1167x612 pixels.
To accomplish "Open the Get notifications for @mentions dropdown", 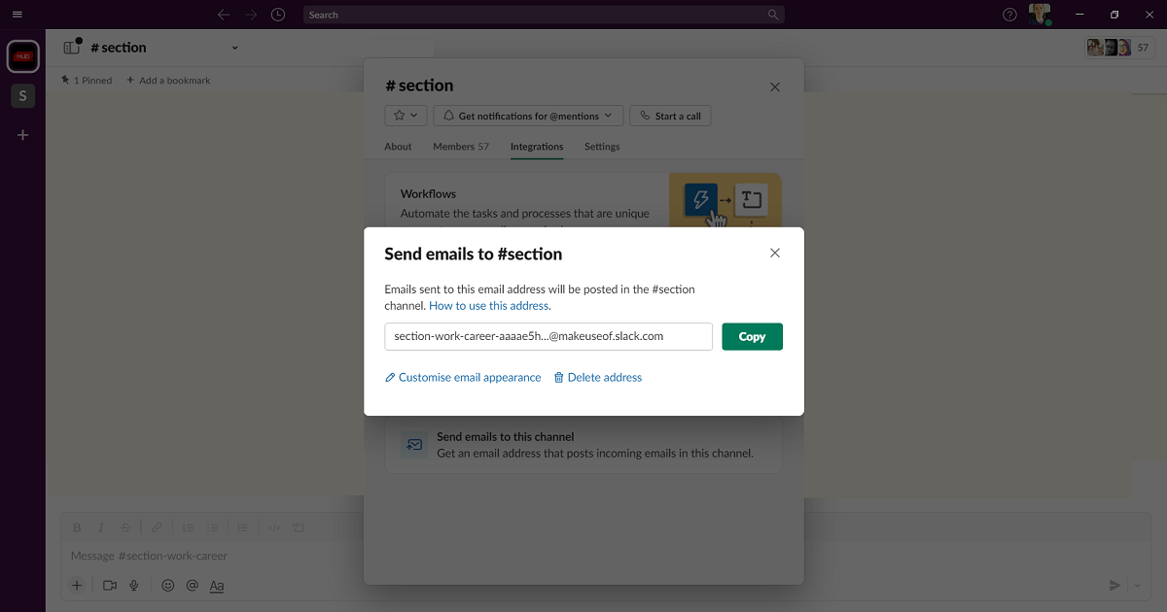I will [528, 115].
